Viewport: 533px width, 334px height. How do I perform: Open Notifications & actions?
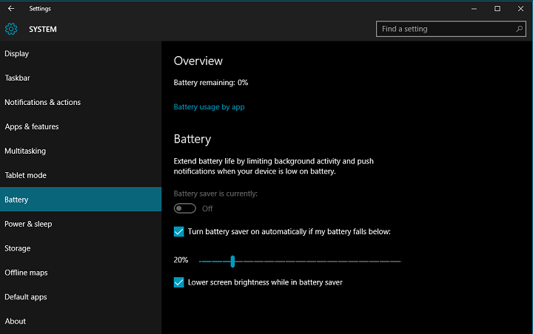click(x=81, y=102)
